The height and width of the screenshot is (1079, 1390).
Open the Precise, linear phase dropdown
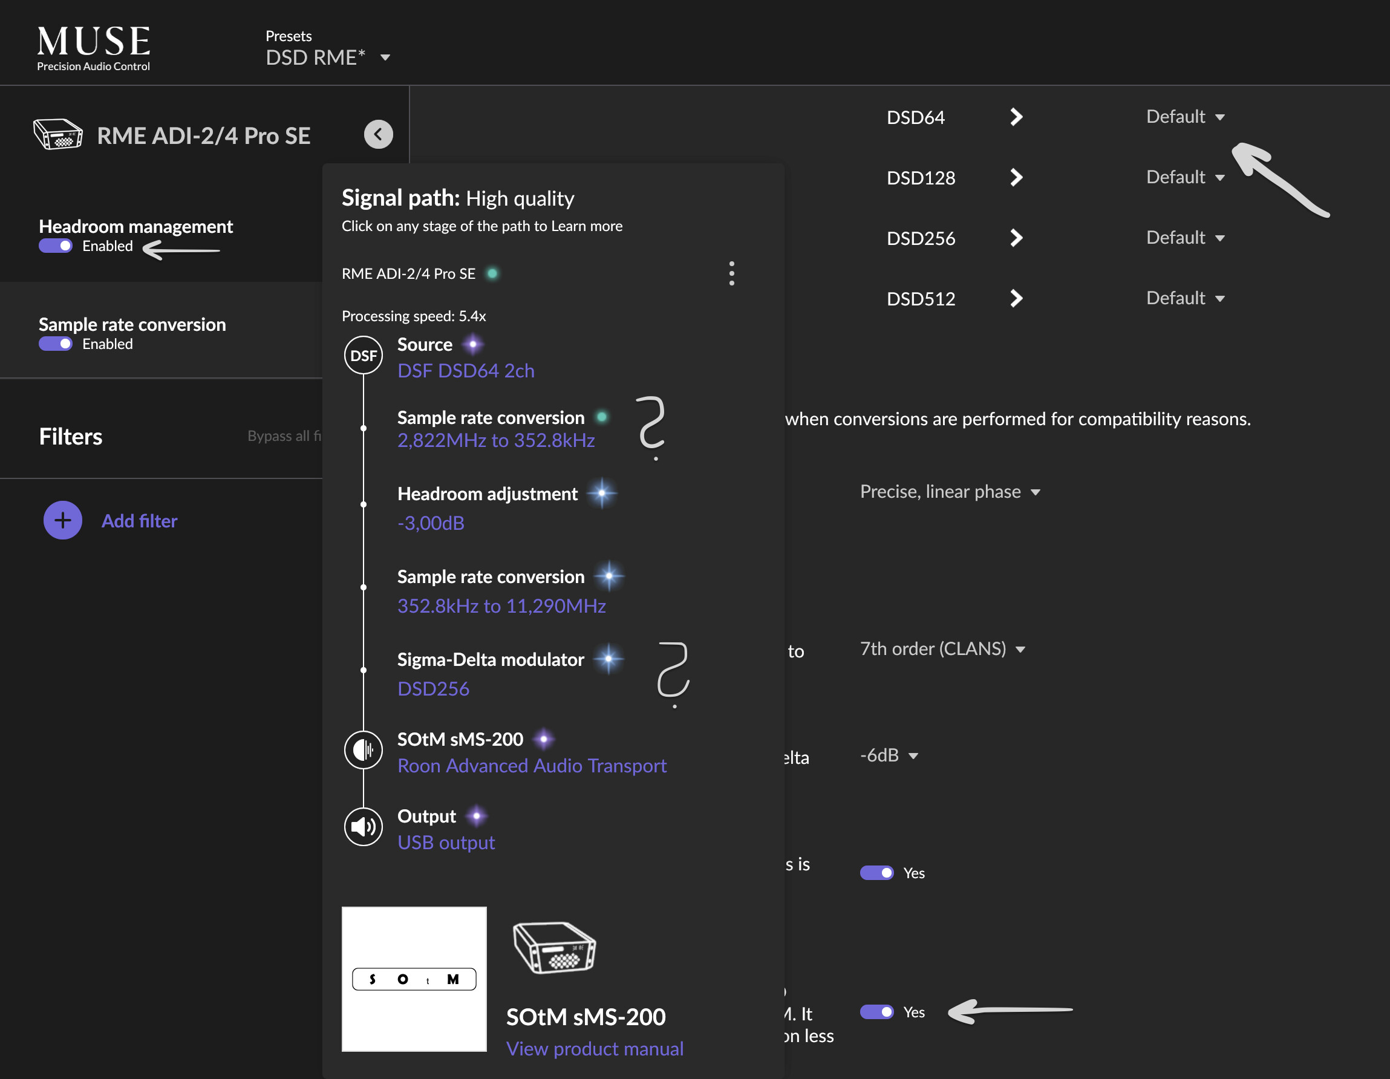coord(950,492)
